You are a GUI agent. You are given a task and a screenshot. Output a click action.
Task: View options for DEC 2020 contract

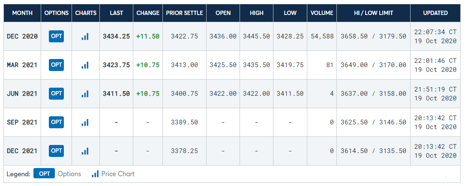[x=57, y=36]
